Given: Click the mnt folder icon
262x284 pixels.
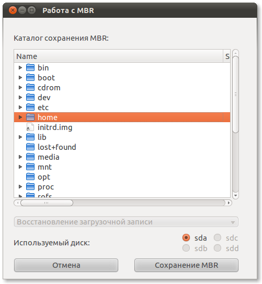Looking at the screenshot, I should (30, 167).
